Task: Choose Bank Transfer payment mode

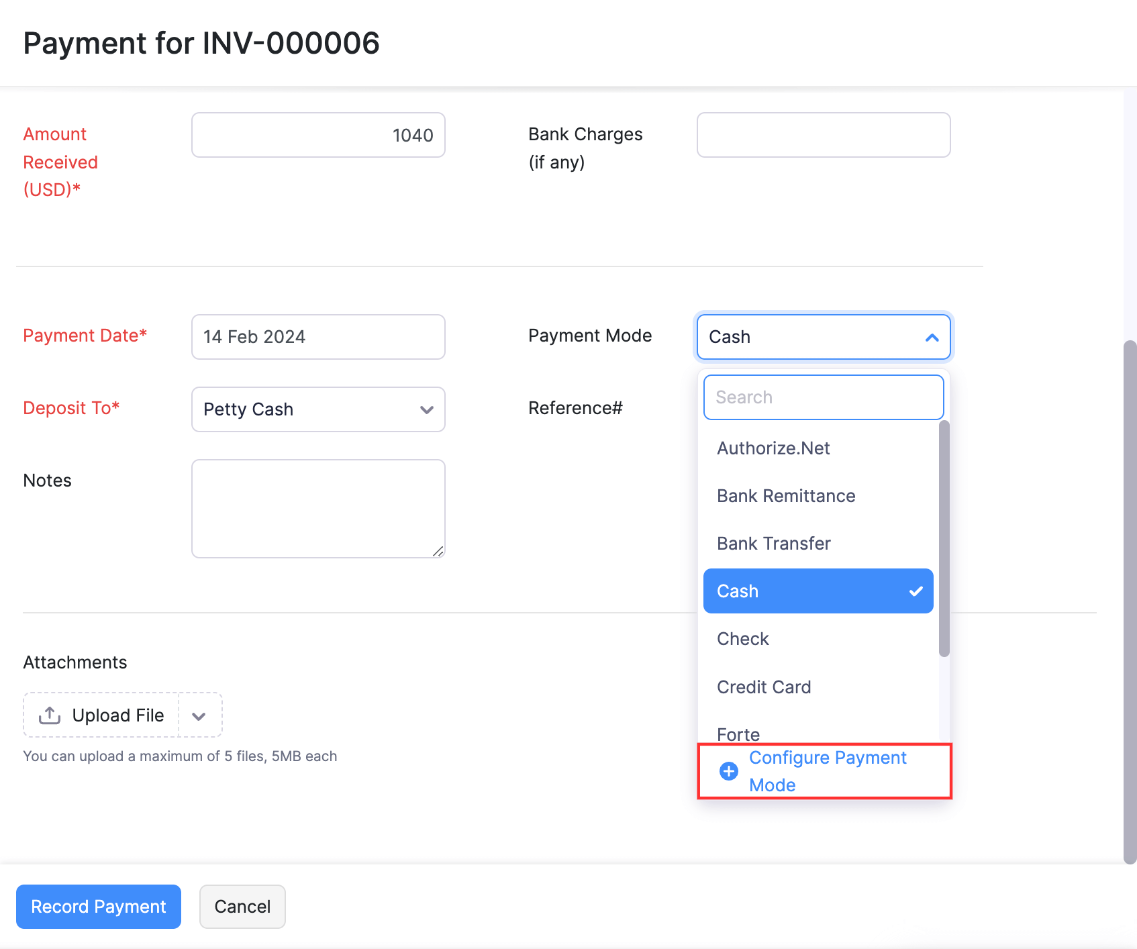Action: (773, 543)
